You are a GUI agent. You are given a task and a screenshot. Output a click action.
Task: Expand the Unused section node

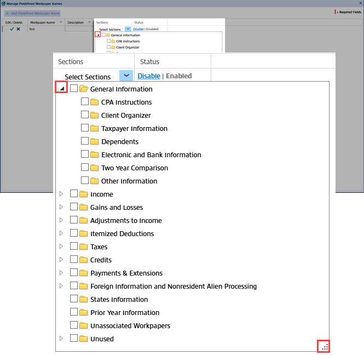61,339
